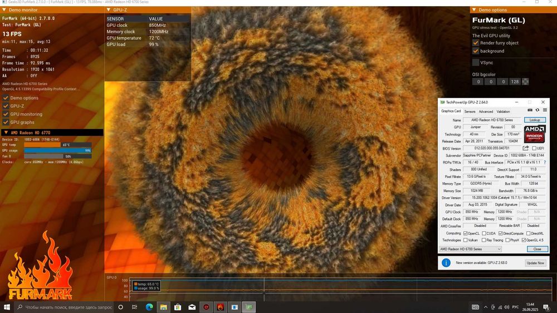Click the taskbar clock and date
The width and height of the screenshot is (557, 313).
coord(530,307)
